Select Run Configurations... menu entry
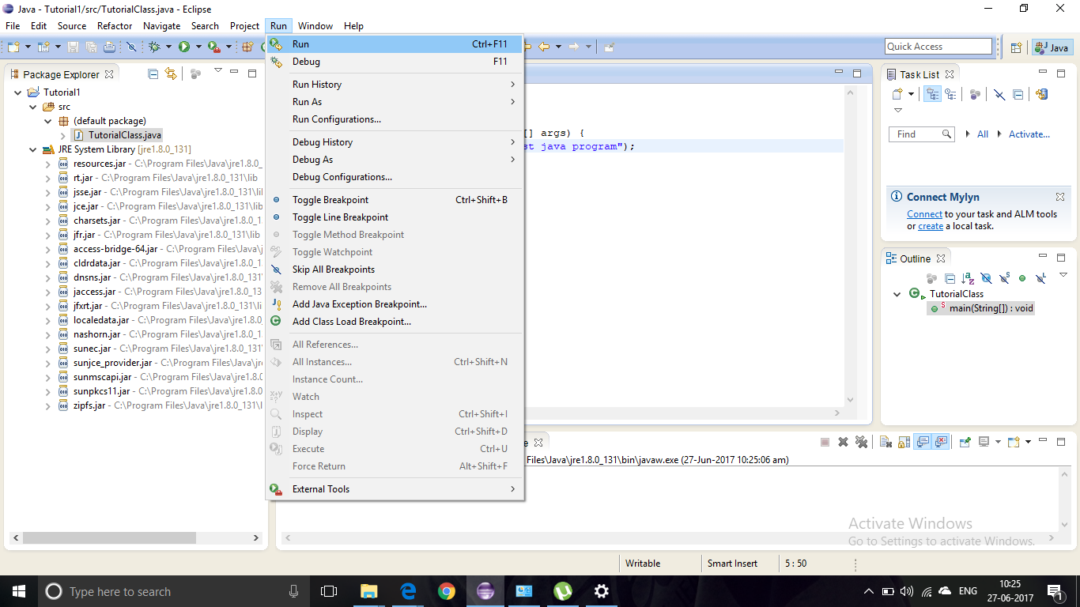The image size is (1080, 607). pyautogui.click(x=394, y=119)
